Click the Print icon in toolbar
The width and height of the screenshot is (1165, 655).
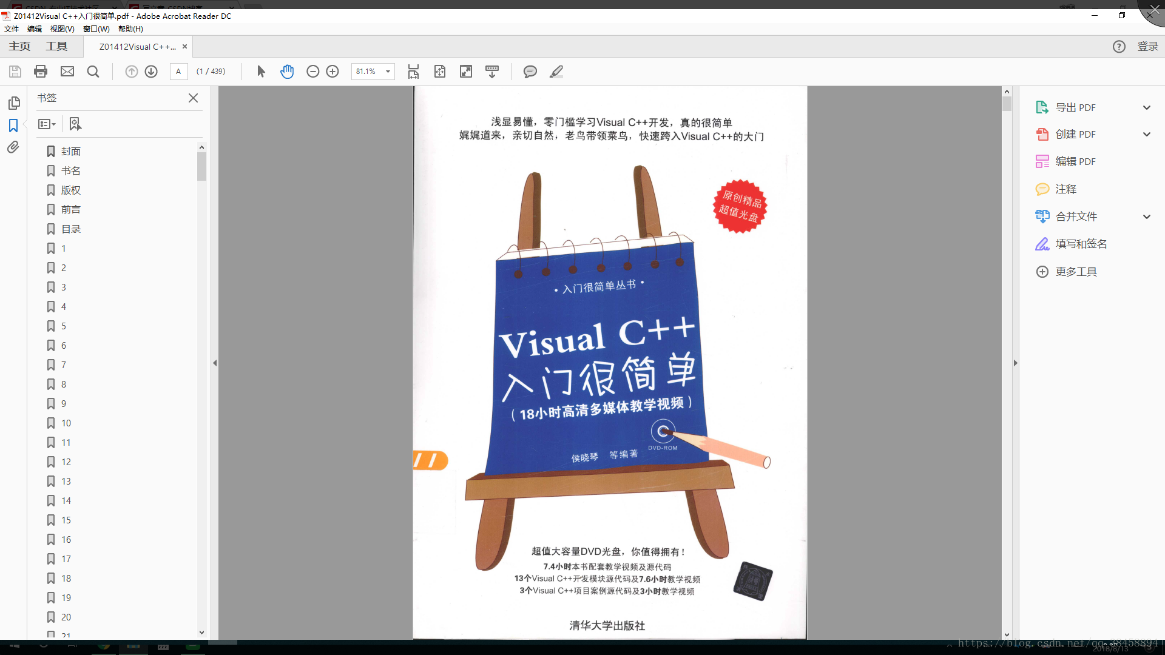41,72
